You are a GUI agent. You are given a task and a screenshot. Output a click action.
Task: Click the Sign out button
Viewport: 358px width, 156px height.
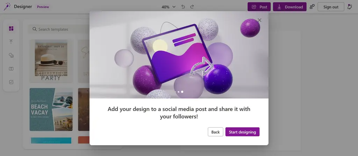(331, 7)
